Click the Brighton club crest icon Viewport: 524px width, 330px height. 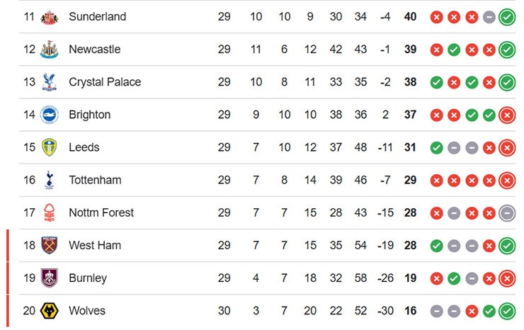[x=49, y=115]
